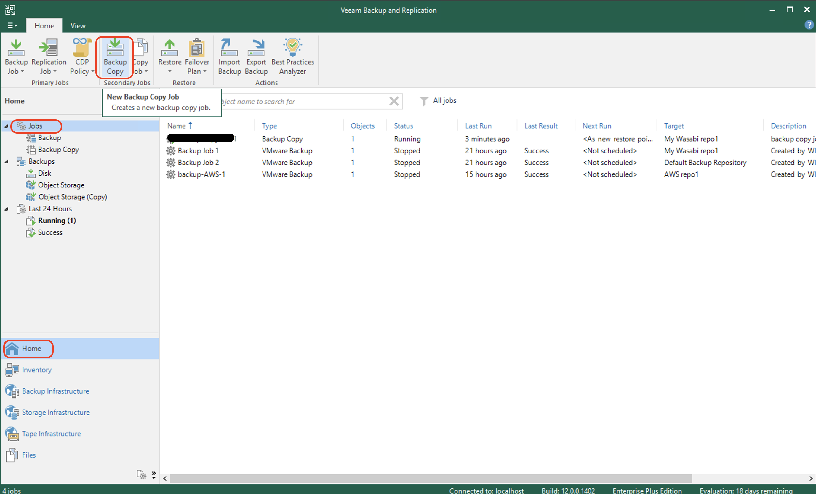The width and height of the screenshot is (816, 494).
Task: Switch to the Home ribbon tab
Action: point(44,25)
